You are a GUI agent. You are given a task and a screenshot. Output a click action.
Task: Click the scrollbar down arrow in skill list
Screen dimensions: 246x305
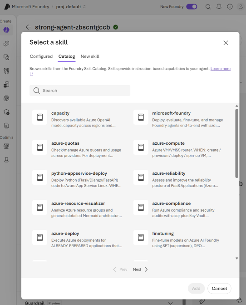point(236,258)
